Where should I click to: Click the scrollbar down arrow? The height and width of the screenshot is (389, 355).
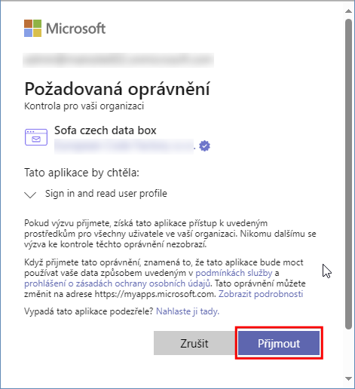pos(348,378)
